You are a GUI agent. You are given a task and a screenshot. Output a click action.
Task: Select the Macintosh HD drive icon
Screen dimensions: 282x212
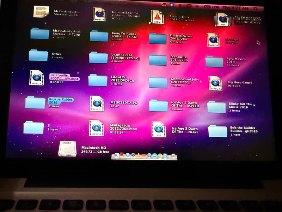click(x=67, y=149)
